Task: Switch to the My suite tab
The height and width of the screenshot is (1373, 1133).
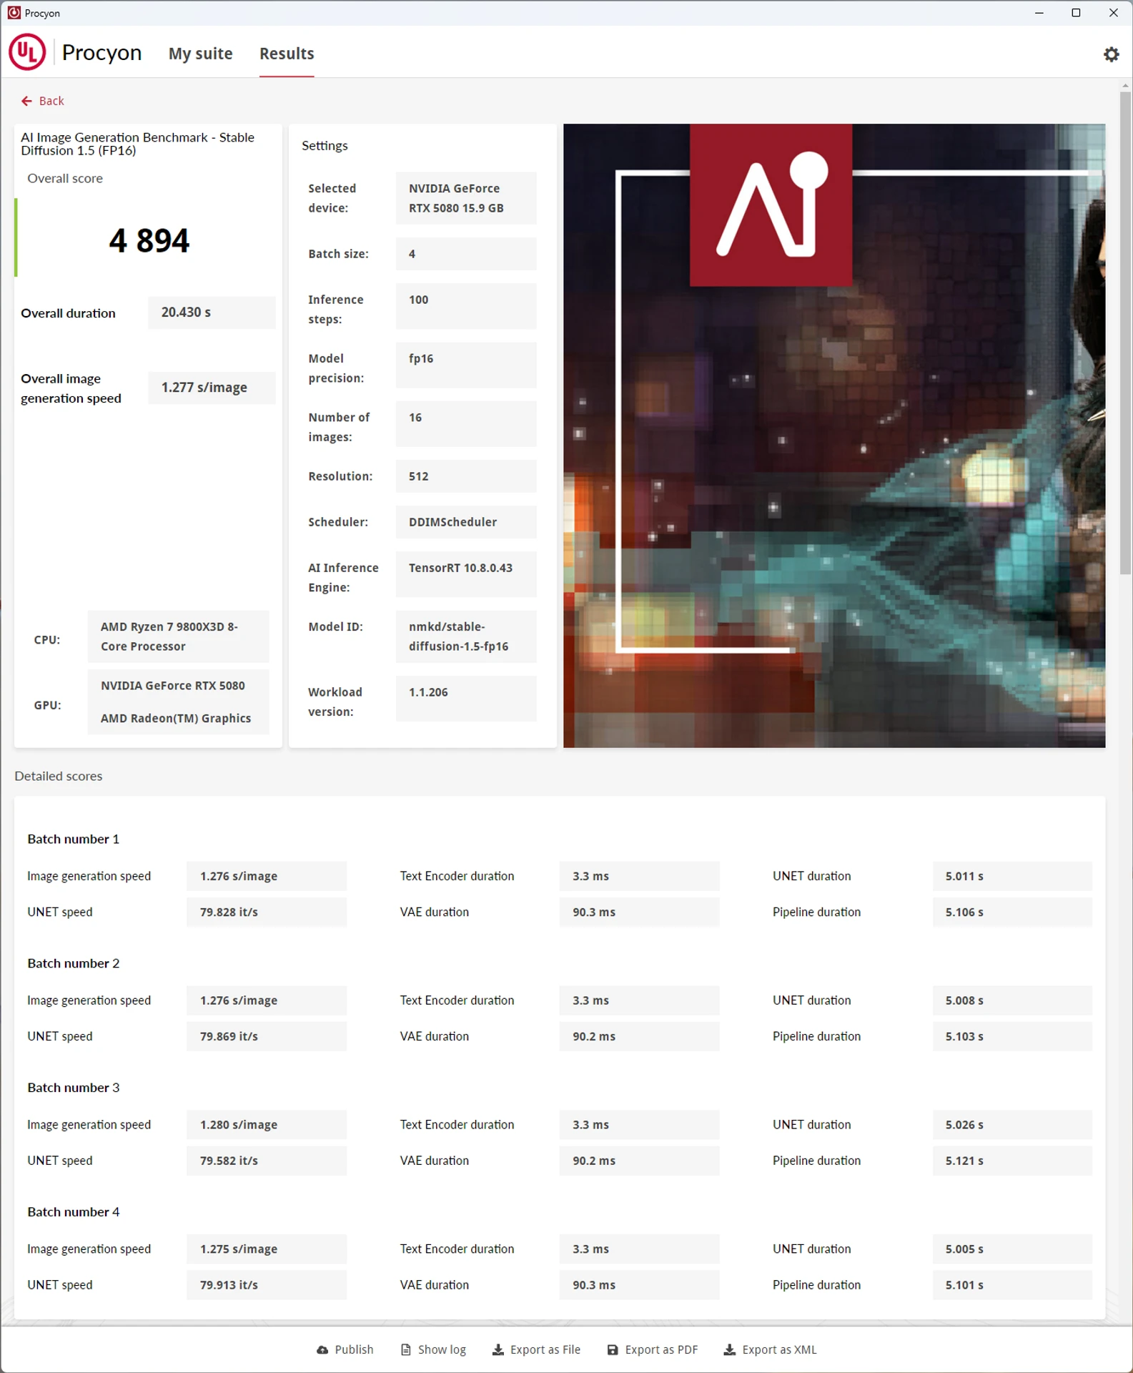Action: (201, 54)
